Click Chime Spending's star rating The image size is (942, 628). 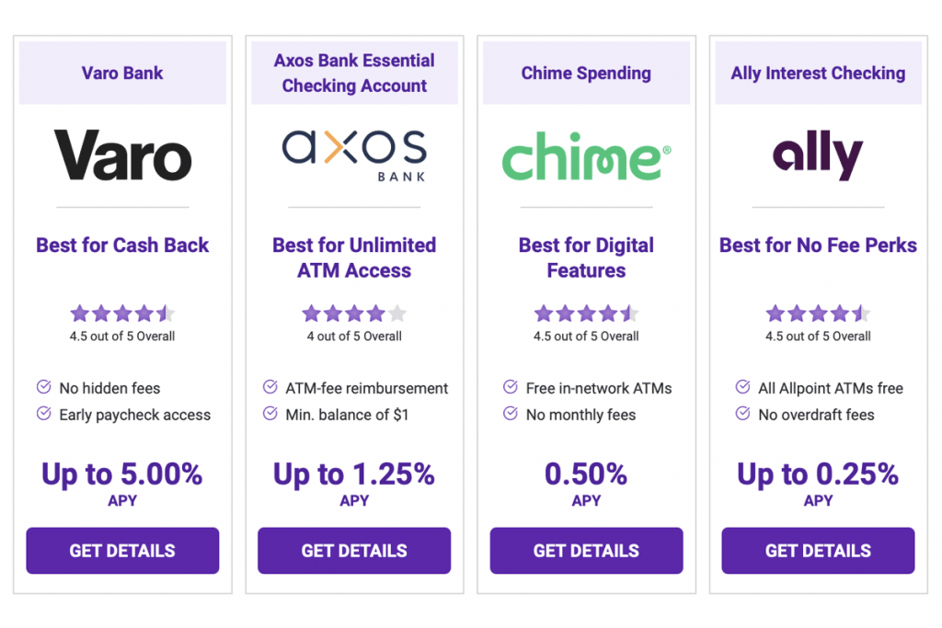586,314
